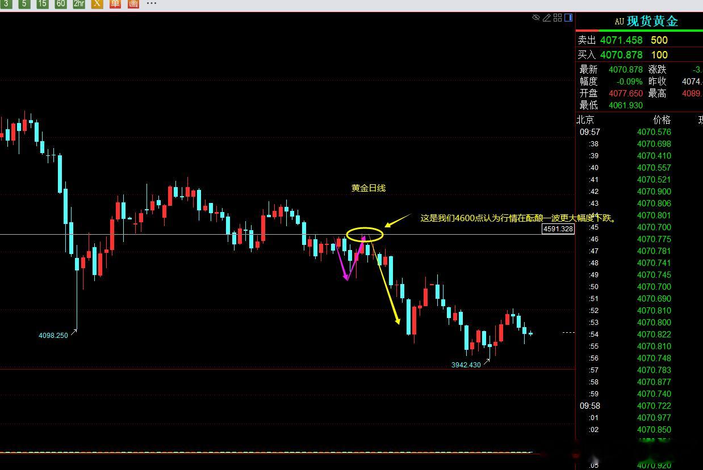Select the 黄金日线 text annotation
The width and height of the screenshot is (703, 470).
[x=369, y=188]
